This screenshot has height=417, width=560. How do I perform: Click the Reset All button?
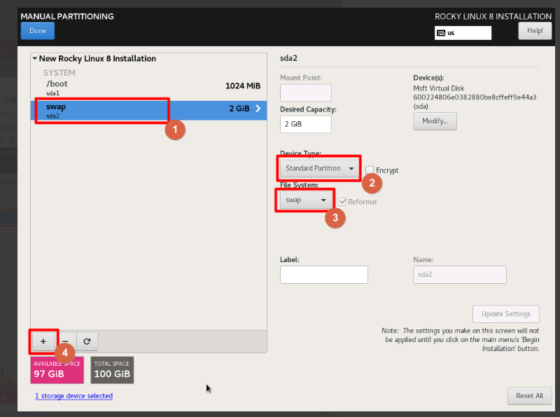tap(529, 396)
